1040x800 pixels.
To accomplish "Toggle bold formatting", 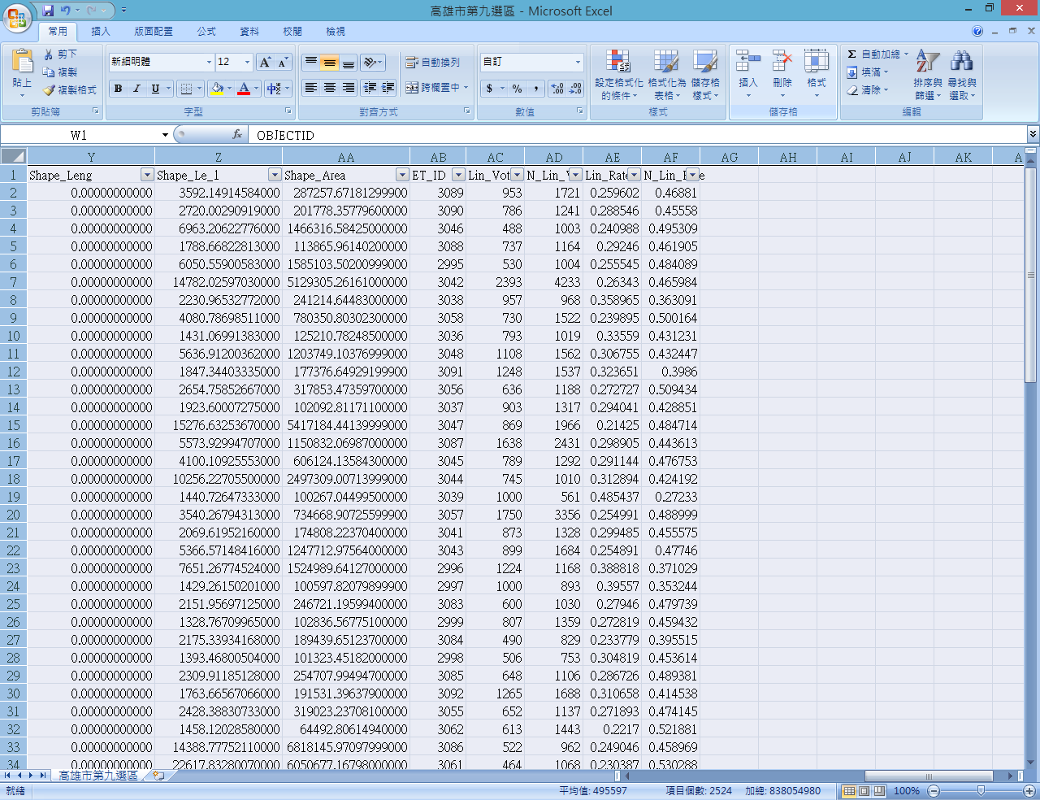I will pyautogui.click(x=119, y=89).
